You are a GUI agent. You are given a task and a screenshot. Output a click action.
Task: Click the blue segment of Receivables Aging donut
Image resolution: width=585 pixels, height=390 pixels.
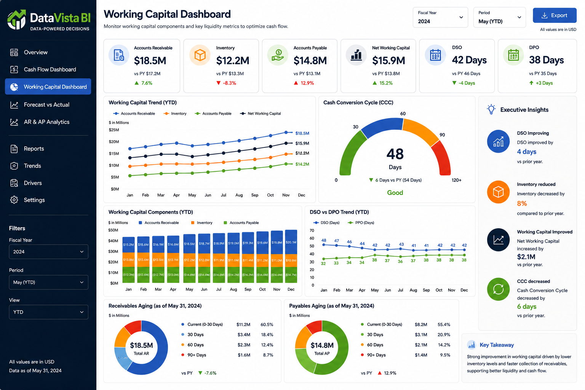[x=159, y=347]
